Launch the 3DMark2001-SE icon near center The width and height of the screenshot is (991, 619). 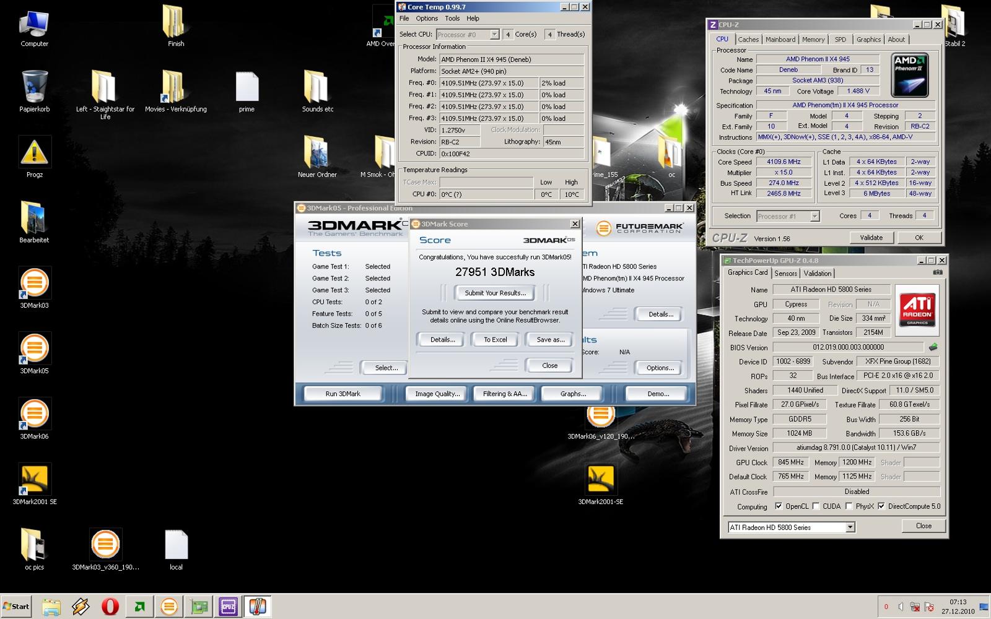click(x=600, y=484)
